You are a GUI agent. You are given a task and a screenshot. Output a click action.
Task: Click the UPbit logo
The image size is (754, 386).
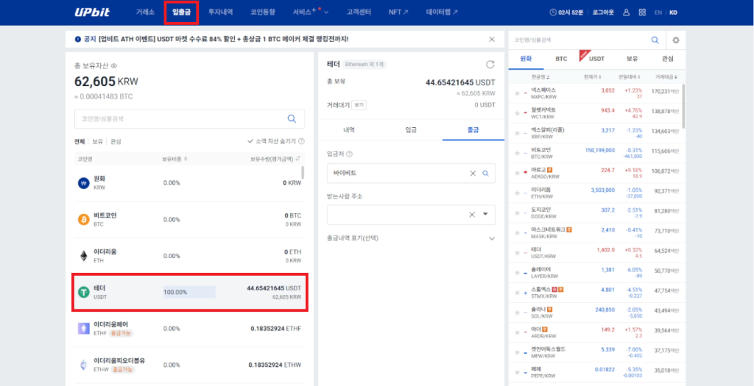click(92, 12)
